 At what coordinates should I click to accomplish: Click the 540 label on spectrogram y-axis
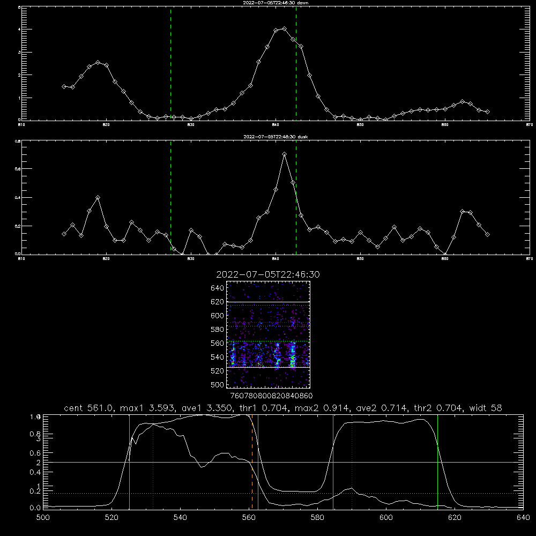[218, 357]
